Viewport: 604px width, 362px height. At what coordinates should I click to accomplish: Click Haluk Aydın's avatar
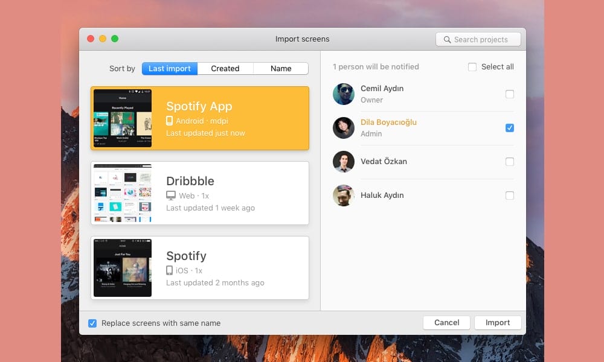click(343, 195)
